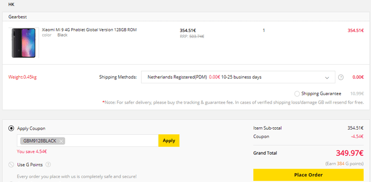Select the Weight 0.45kg text
This screenshot has height=182, width=371.
tap(22, 77)
